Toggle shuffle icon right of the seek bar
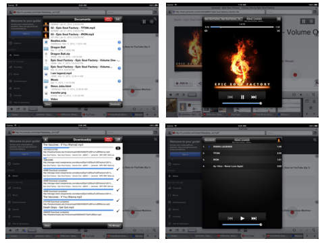The width and height of the screenshot is (324, 243). (x=278, y=31)
